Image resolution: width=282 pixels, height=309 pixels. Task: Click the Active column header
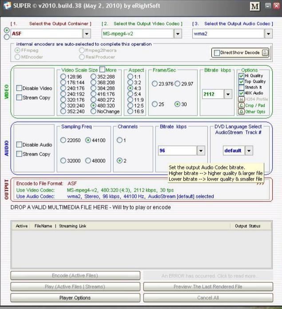pyautogui.click(x=22, y=226)
